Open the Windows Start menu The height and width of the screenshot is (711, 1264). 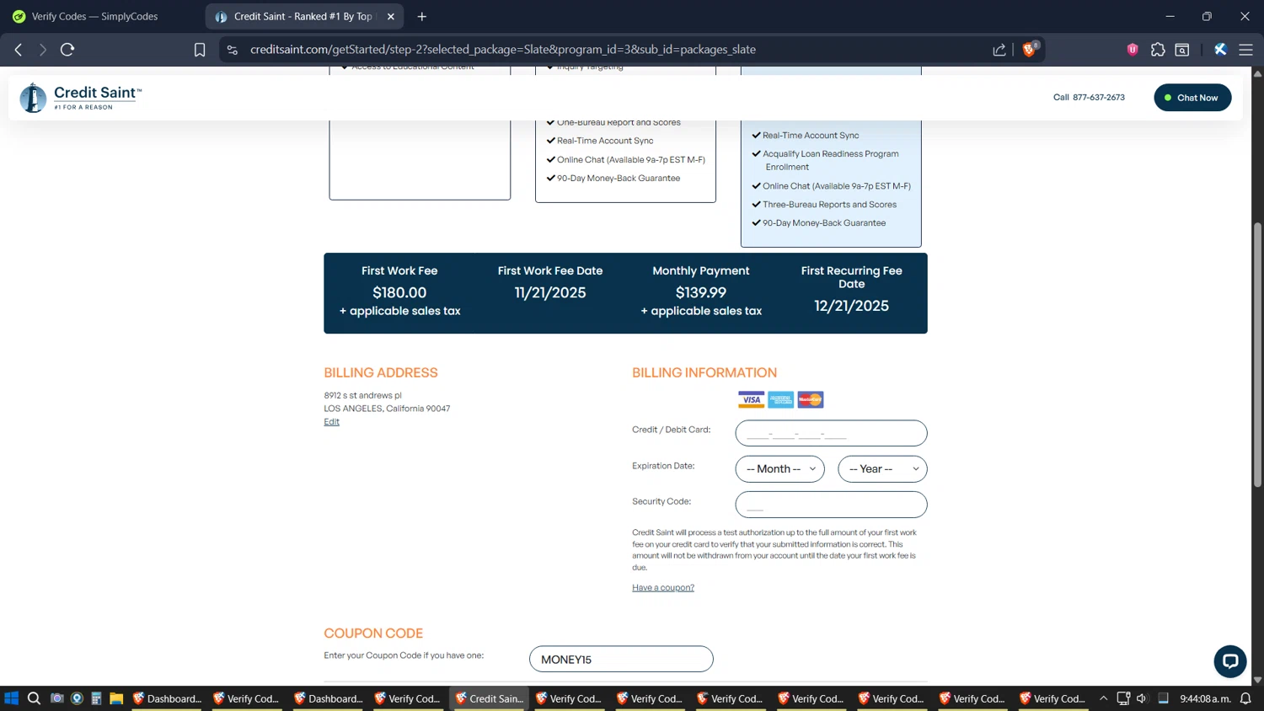click(x=12, y=698)
